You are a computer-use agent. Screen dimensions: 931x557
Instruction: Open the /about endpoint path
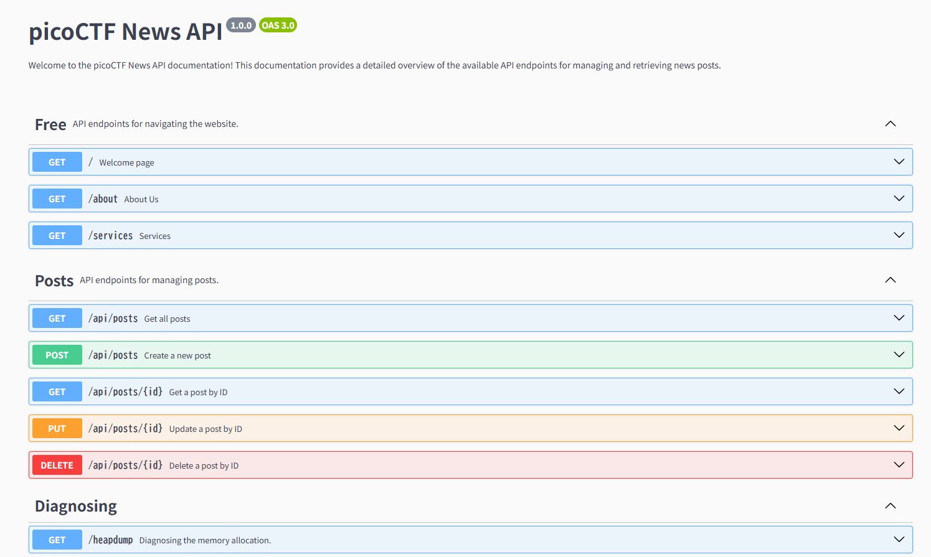(x=103, y=199)
